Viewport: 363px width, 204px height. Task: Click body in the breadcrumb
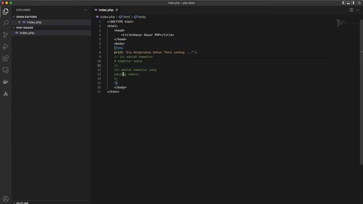pos(142,17)
